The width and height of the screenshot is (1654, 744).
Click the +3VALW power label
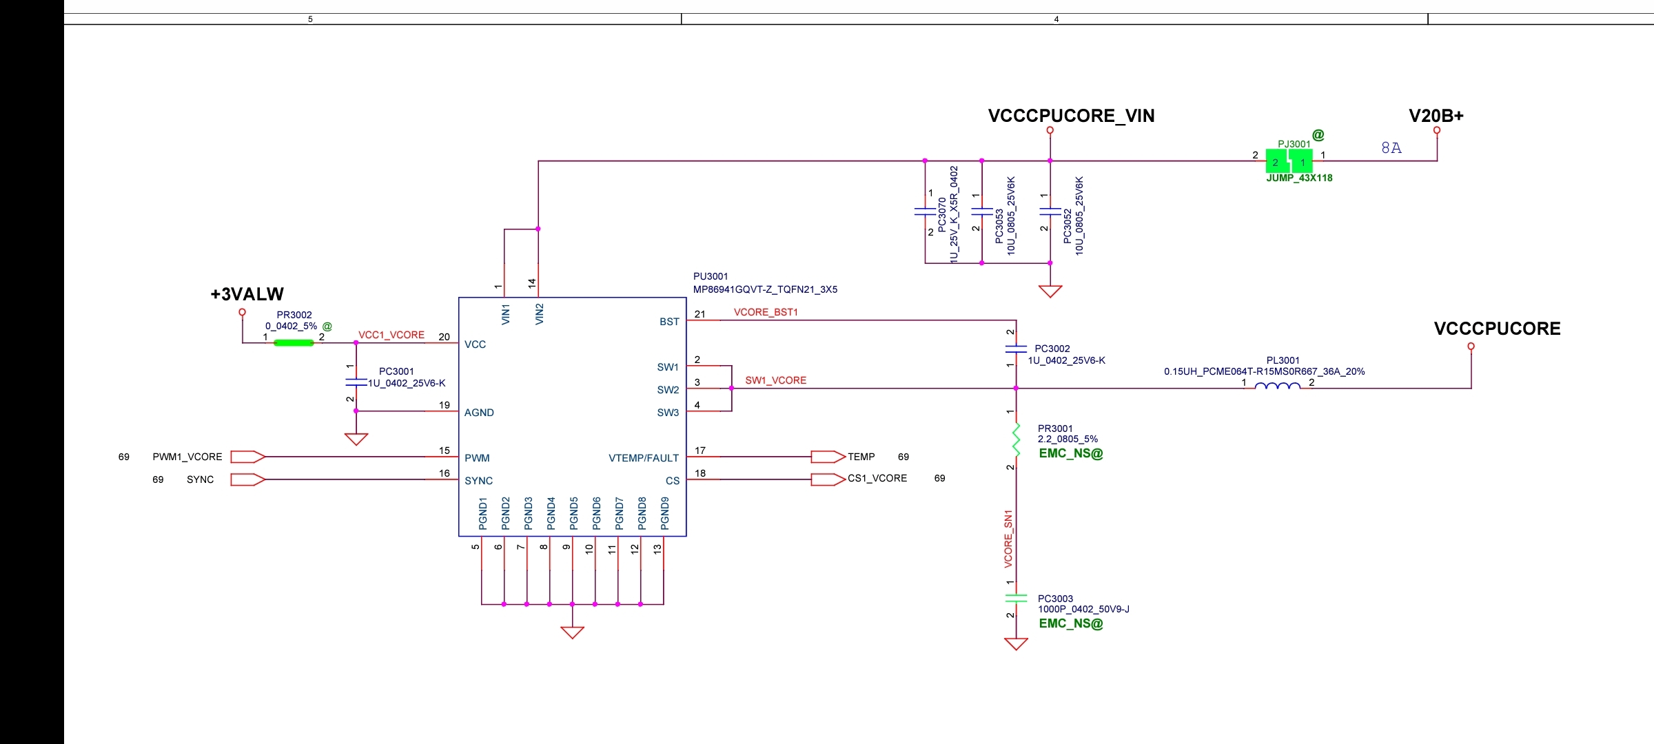(x=247, y=294)
